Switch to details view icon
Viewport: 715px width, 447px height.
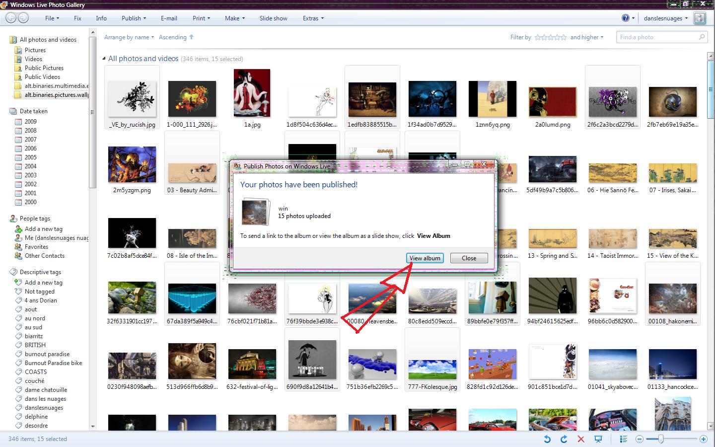click(x=624, y=439)
